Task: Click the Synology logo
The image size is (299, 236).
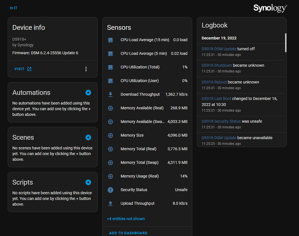Action: pyautogui.click(x=270, y=8)
